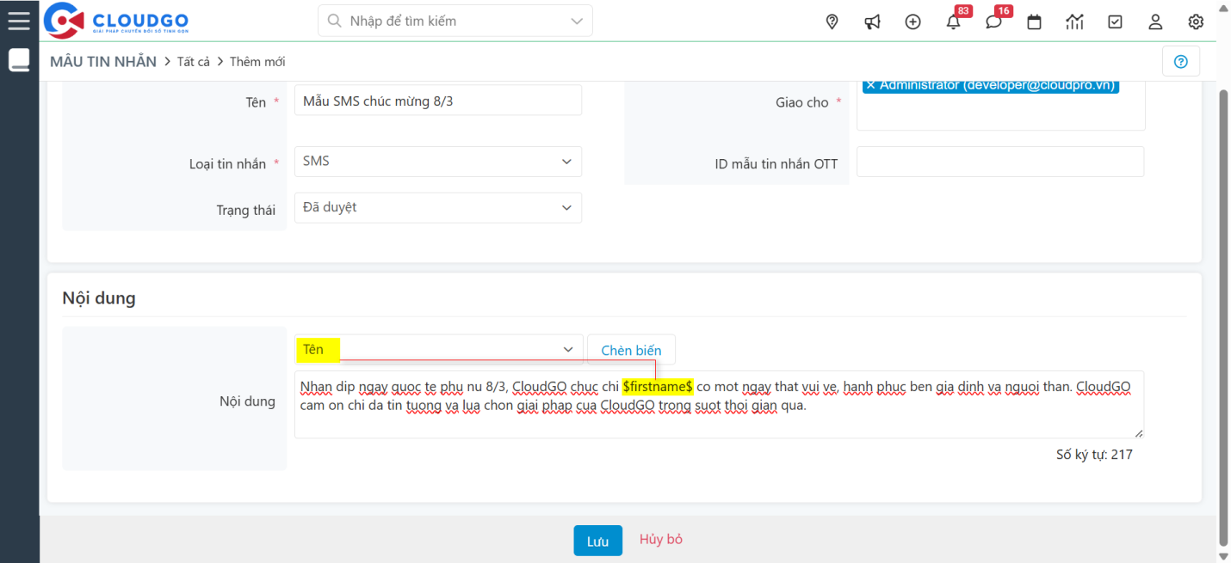
Task: Click the megaphone announcements icon
Action: 872,21
